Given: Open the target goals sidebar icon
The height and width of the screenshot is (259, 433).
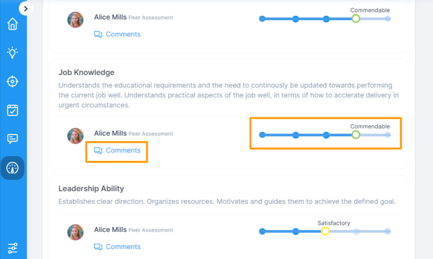Looking at the screenshot, I should [x=12, y=82].
